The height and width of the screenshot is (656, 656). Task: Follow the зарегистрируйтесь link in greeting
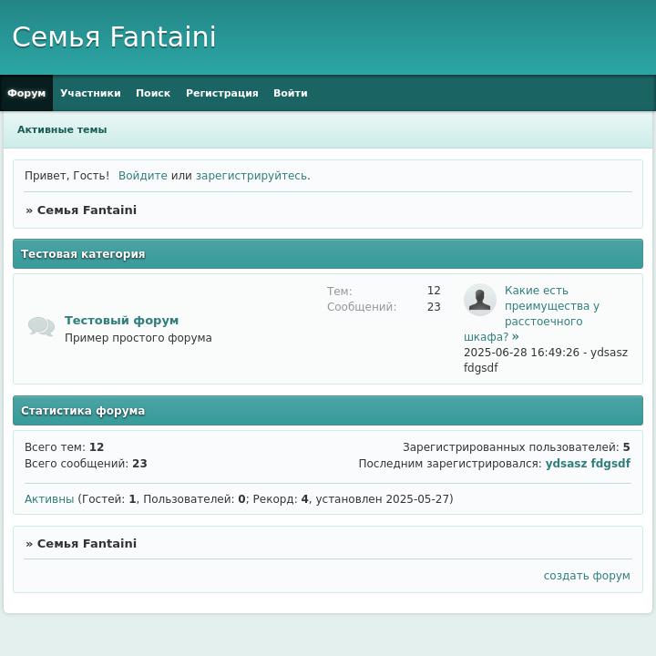(251, 176)
